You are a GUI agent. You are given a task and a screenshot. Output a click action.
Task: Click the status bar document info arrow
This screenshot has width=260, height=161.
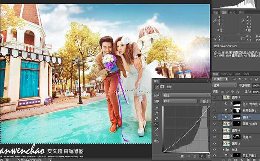[50, 160]
